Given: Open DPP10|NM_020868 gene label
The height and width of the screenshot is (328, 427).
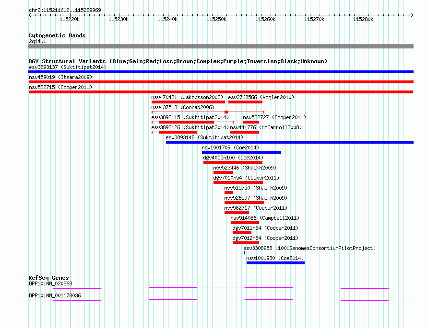Looking at the screenshot, I should click(50, 283).
